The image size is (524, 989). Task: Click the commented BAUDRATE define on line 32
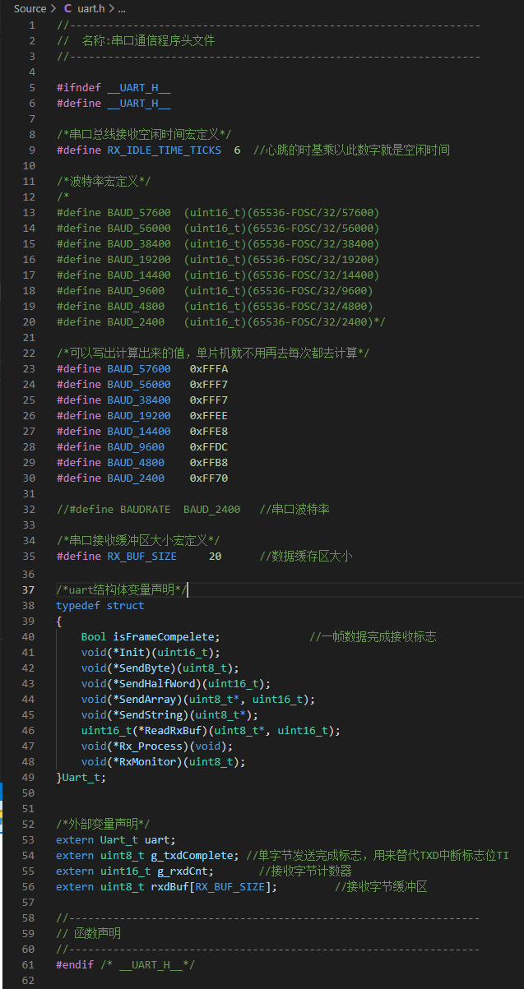(149, 509)
